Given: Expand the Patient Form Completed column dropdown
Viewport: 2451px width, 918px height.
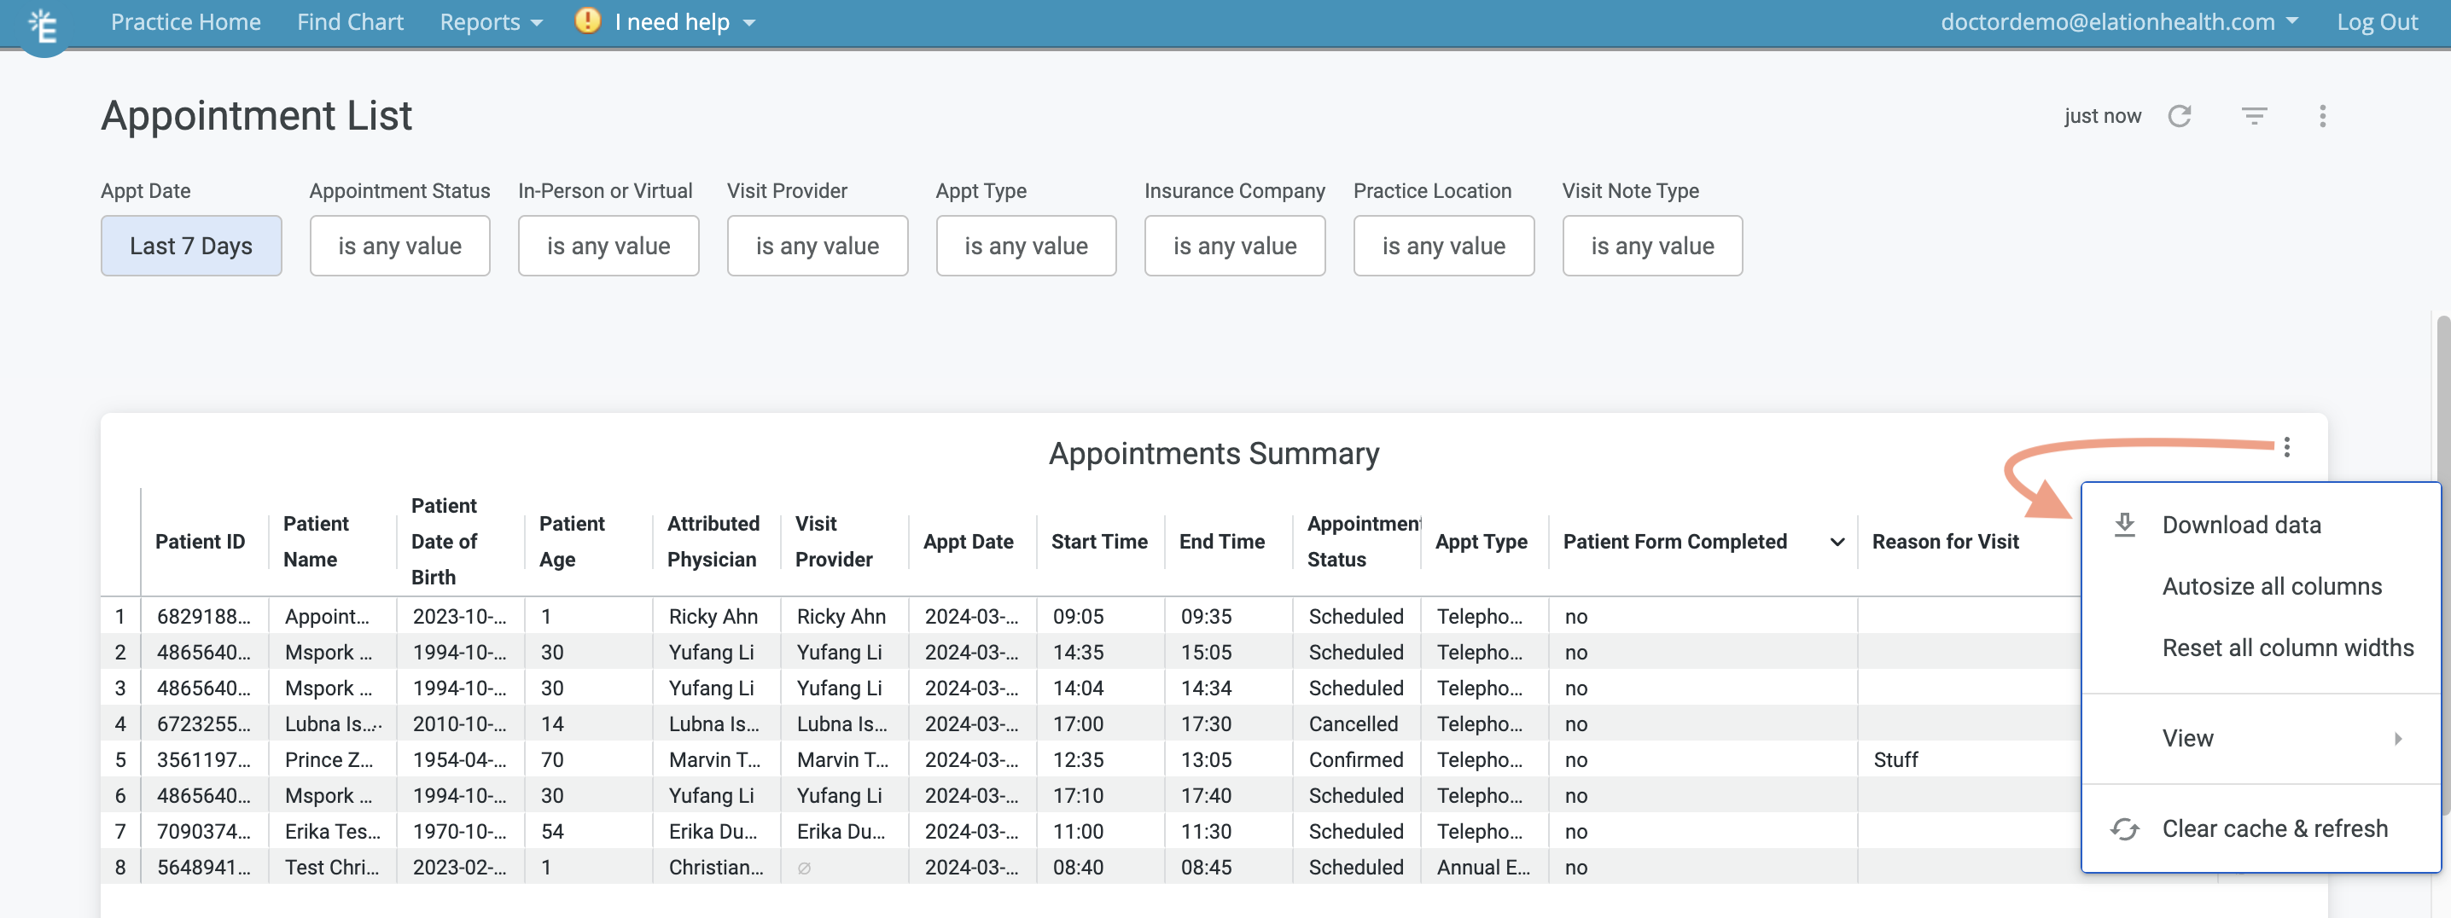Looking at the screenshot, I should tap(1837, 541).
